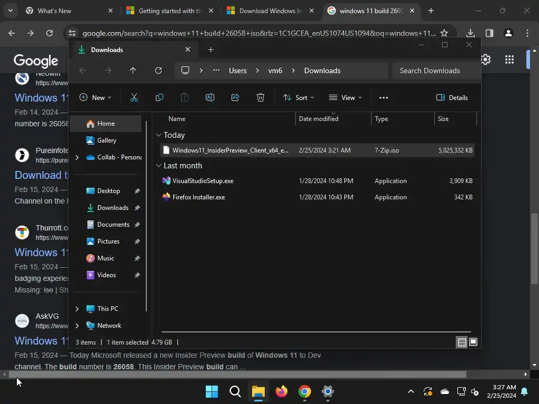Bookmark this page with the star icon
The height and width of the screenshot is (404, 539).
[444, 33]
